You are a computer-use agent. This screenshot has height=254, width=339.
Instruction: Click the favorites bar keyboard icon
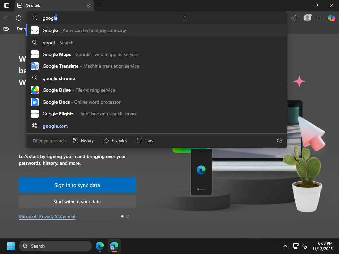coord(6,29)
